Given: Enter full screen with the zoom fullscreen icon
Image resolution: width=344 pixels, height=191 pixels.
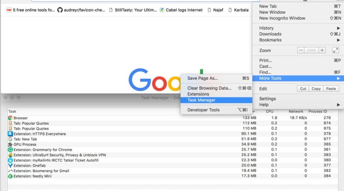Looking at the screenshot, I should tap(335, 50).
